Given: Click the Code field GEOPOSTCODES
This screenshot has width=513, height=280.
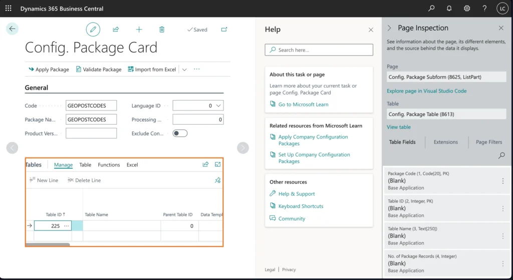Looking at the screenshot, I should (x=91, y=105).
